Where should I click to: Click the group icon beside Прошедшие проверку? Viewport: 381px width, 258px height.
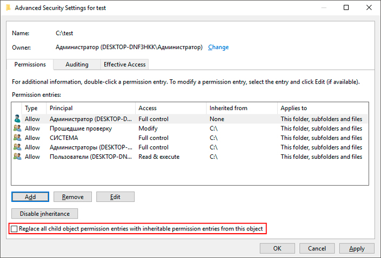17,128
